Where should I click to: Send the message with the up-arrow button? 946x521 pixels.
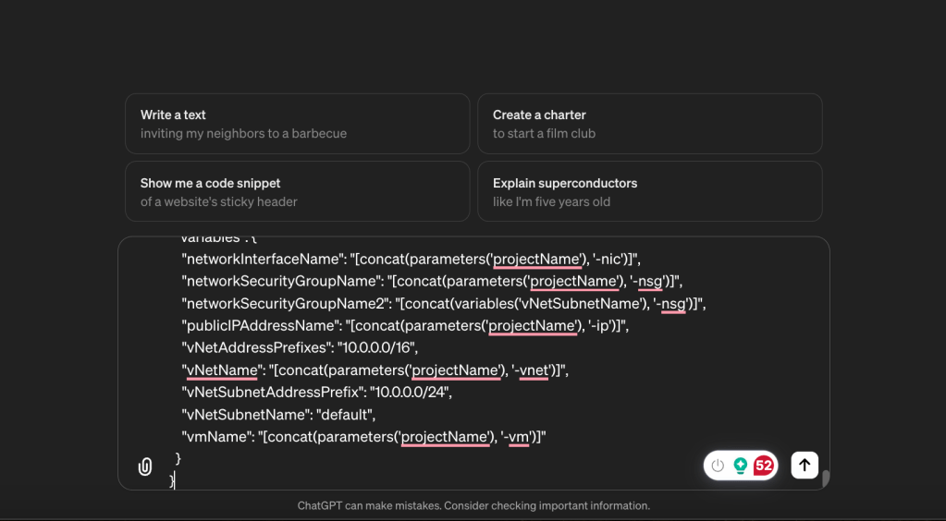tap(805, 465)
